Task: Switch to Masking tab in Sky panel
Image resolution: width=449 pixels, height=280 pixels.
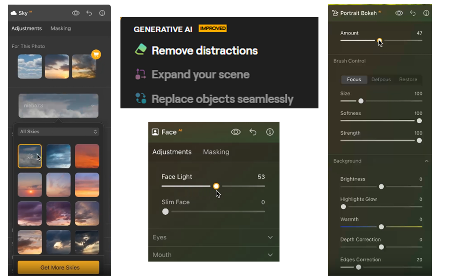Action: tap(61, 28)
